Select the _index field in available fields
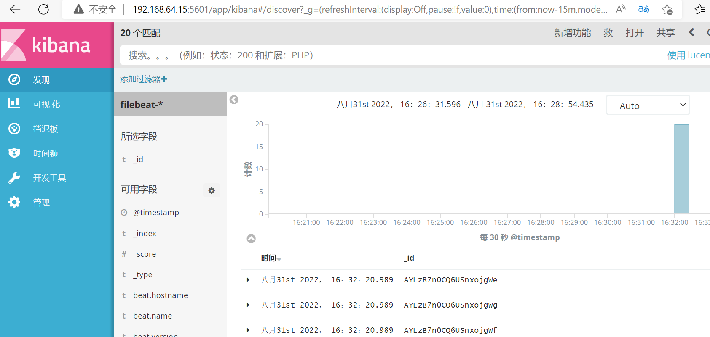This screenshot has width=710, height=337. pos(145,234)
